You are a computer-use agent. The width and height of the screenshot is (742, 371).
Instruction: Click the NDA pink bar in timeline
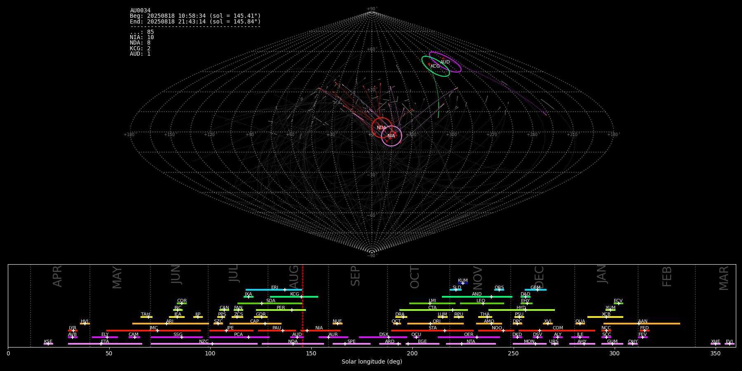pos(293,344)
